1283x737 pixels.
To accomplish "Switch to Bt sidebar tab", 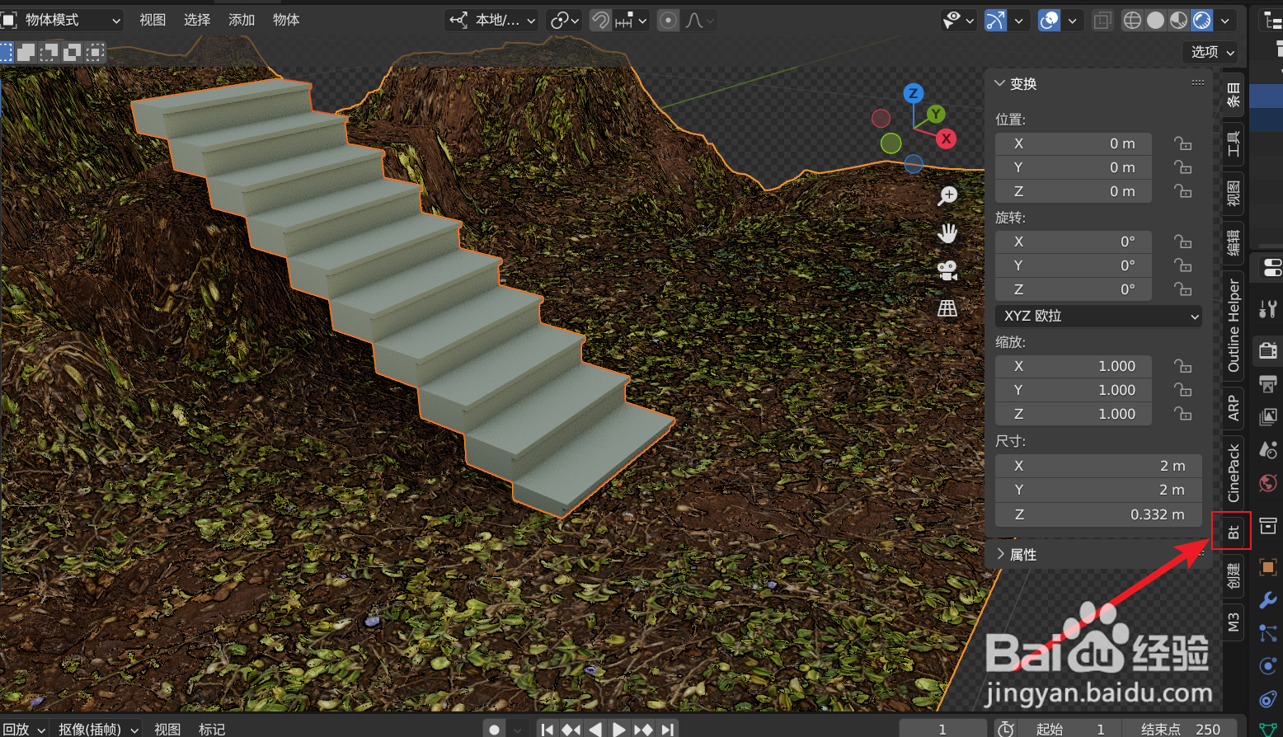I will tap(1233, 532).
